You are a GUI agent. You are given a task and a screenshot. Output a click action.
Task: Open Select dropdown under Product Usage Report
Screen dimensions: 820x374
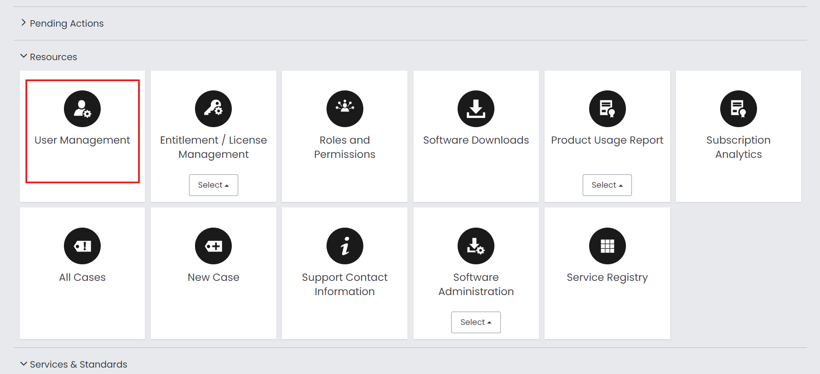click(x=607, y=185)
